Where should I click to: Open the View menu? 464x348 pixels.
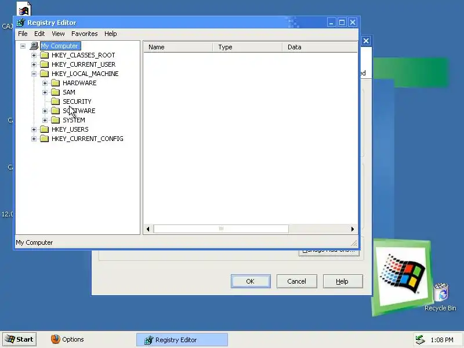click(x=58, y=34)
